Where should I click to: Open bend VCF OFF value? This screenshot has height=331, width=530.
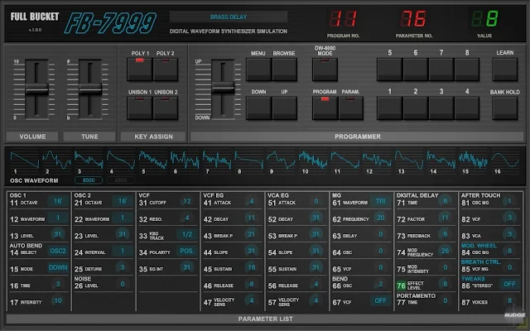click(x=381, y=300)
